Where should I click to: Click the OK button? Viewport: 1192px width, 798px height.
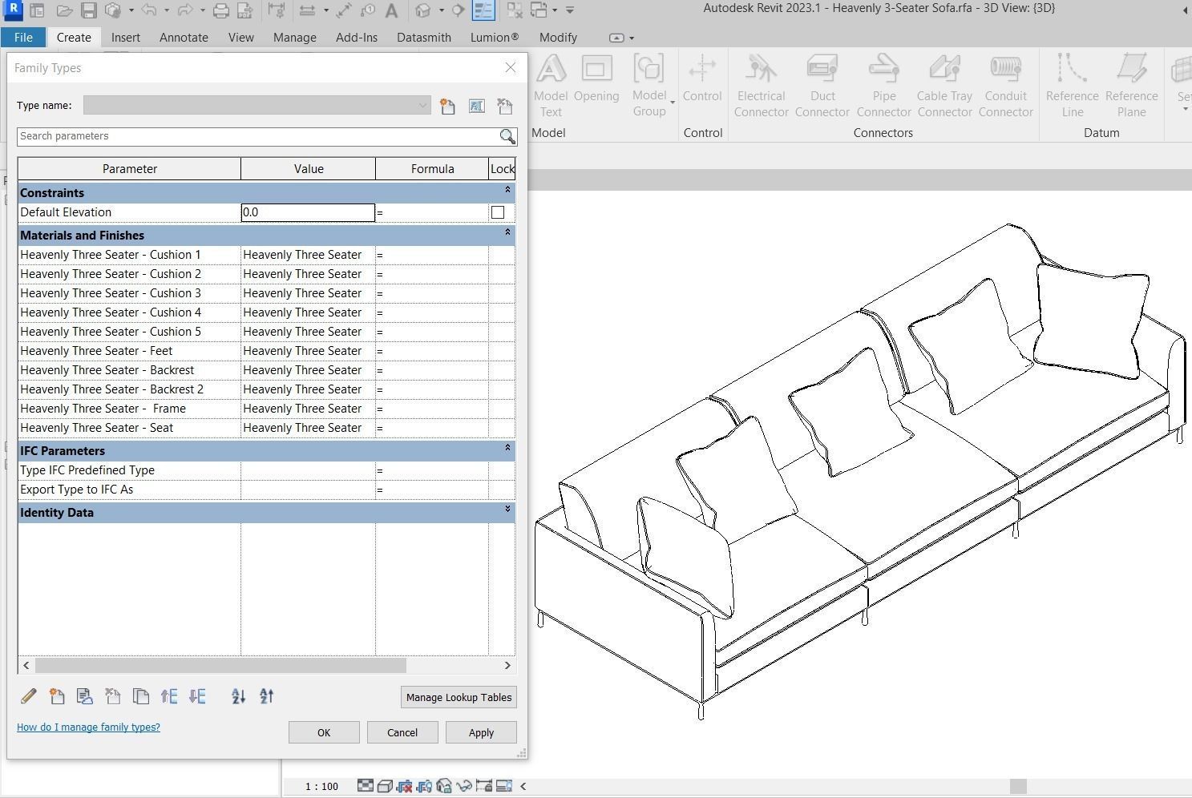tap(324, 732)
